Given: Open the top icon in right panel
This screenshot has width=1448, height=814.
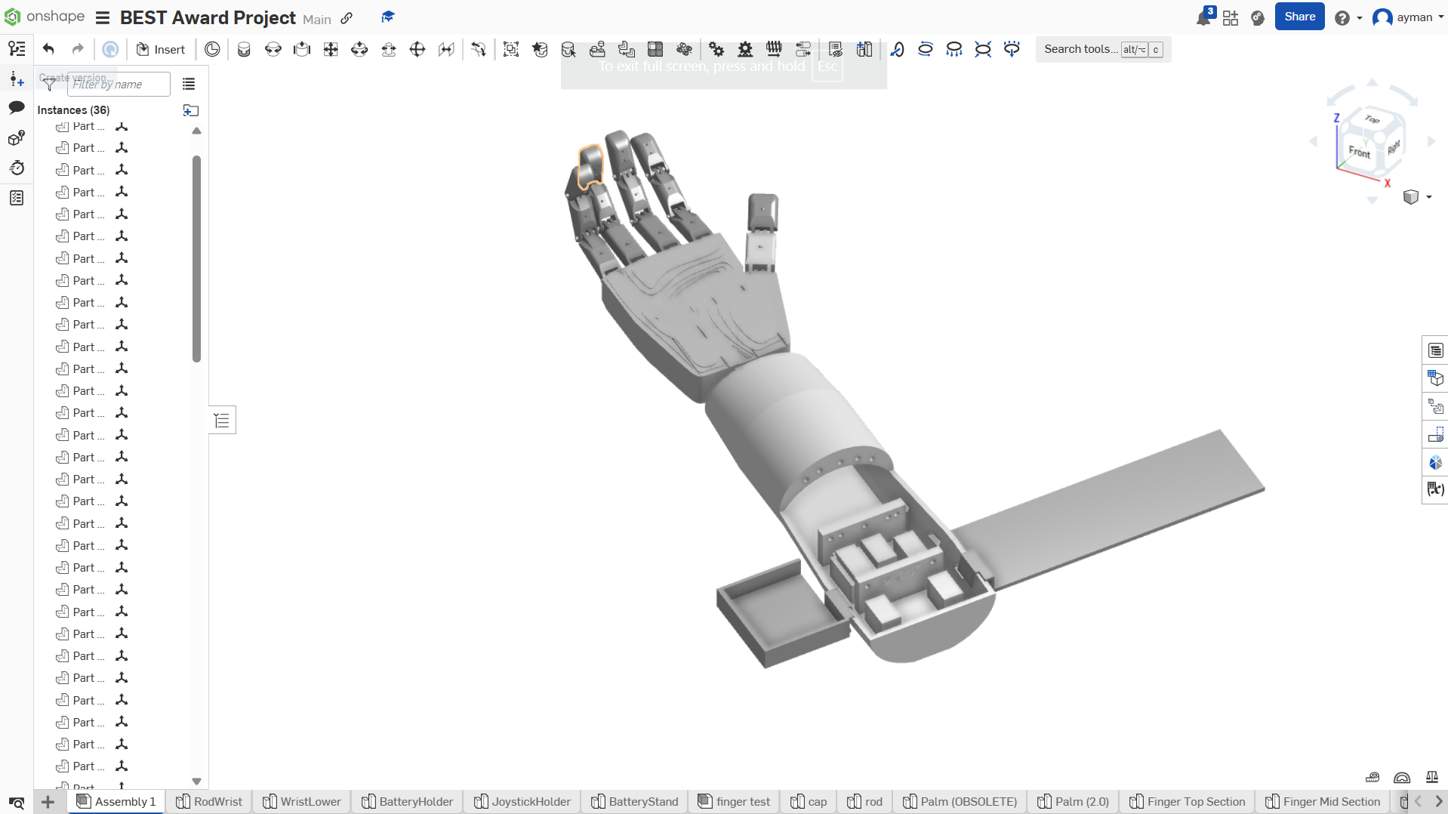Looking at the screenshot, I should pyautogui.click(x=1435, y=350).
